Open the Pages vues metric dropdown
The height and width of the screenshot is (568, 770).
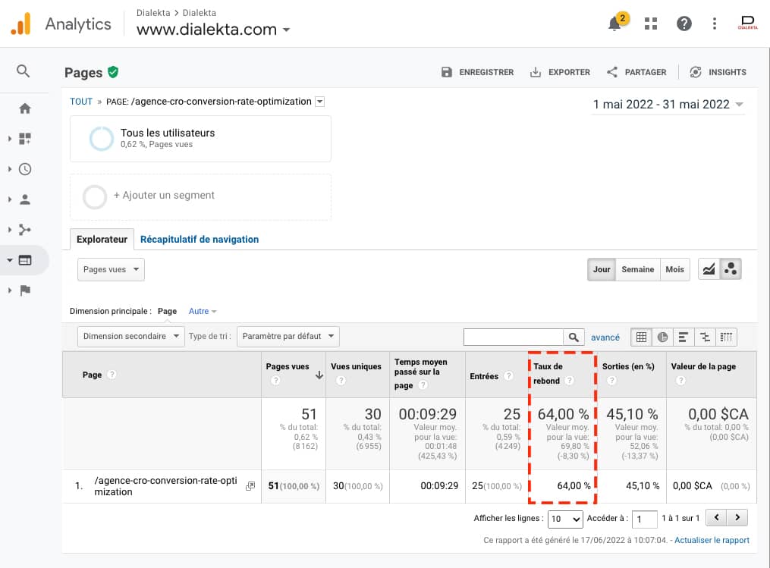(x=110, y=269)
